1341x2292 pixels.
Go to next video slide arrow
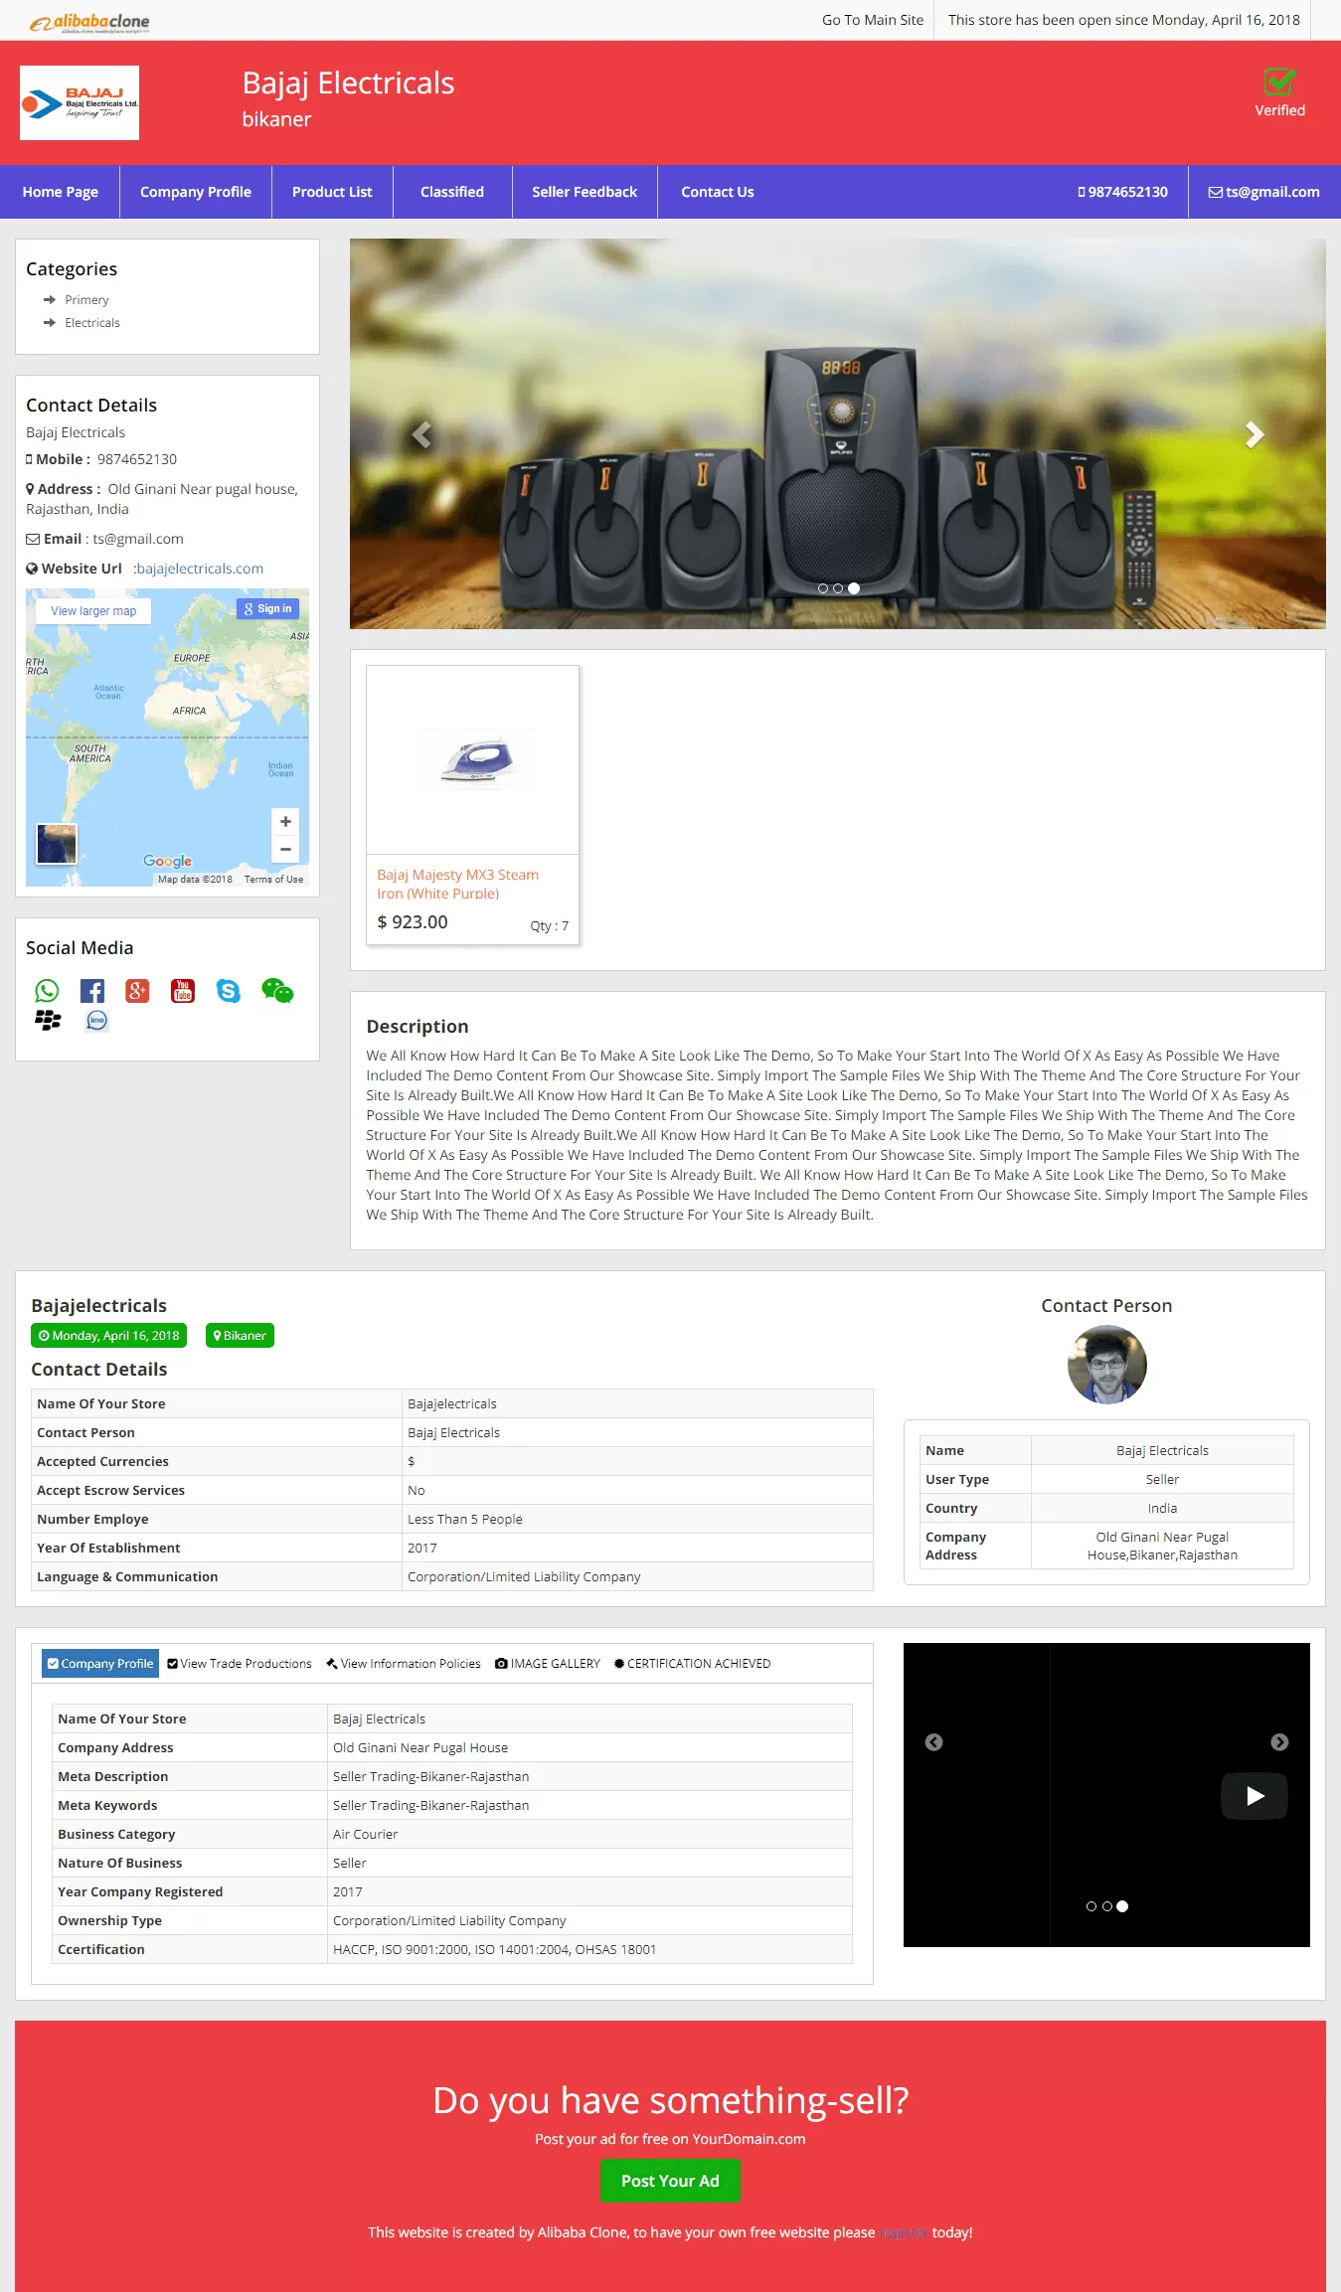click(x=1279, y=1742)
